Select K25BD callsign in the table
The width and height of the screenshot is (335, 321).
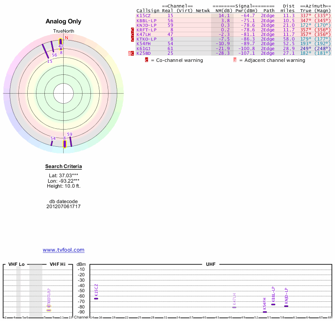pos(143,53)
